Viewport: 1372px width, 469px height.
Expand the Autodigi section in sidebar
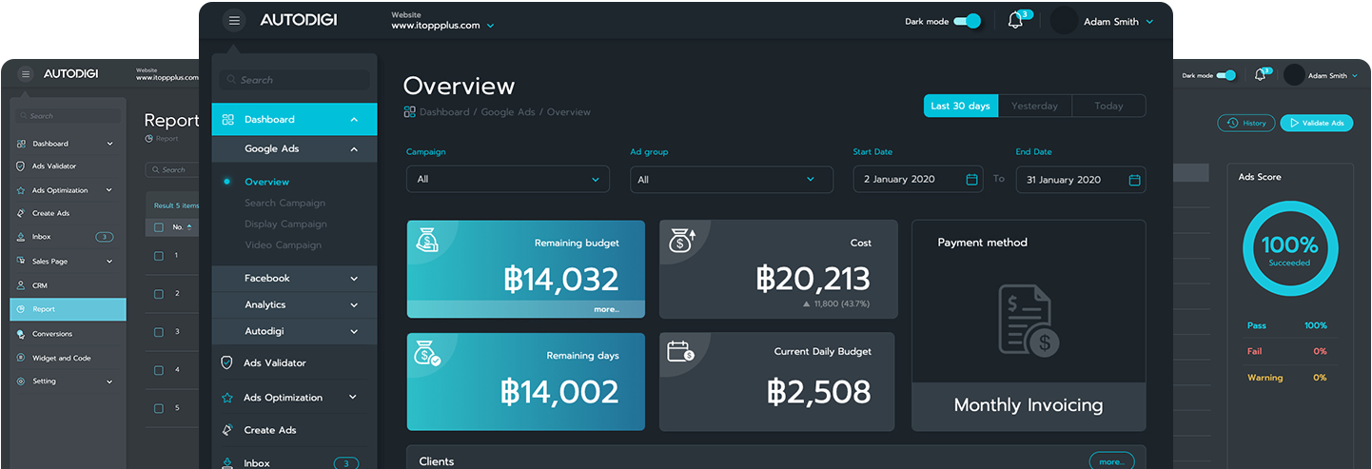coord(354,332)
